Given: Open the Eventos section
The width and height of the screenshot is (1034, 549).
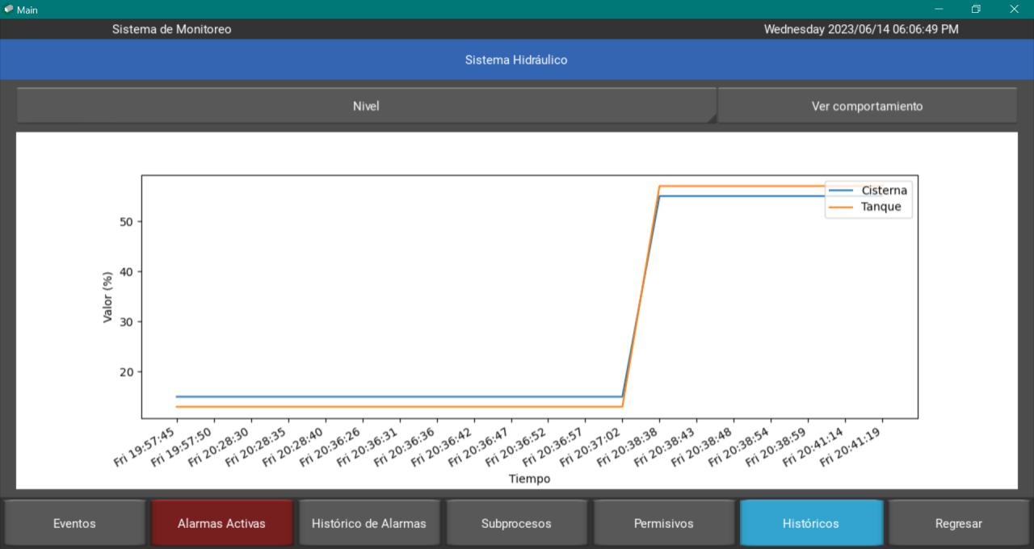Looking at the screenshot, I should [x=74, y=523].
